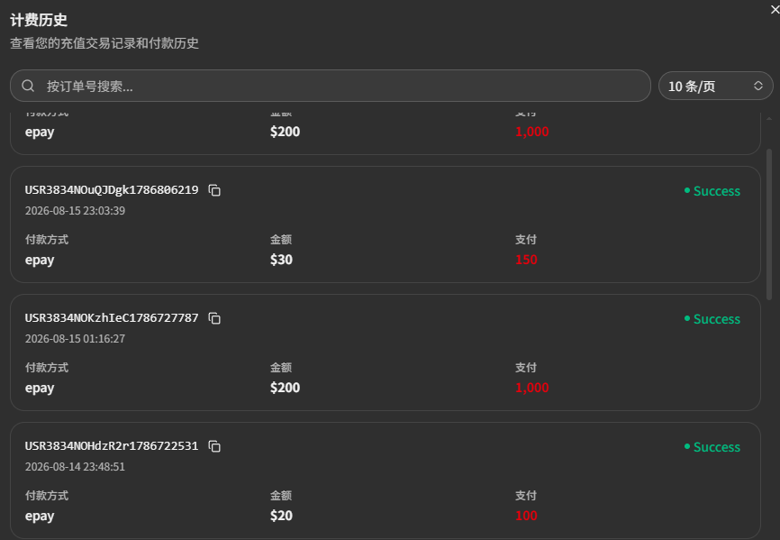Click the search magnifier icon
Screen dimensions: 780x540
coord(28,86)
